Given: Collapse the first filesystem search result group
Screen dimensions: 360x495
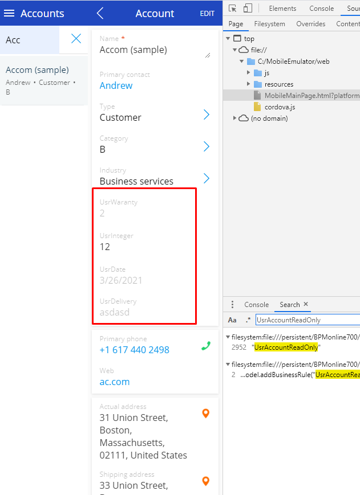Looking at the screenshot, I should (x=228, y=337).
